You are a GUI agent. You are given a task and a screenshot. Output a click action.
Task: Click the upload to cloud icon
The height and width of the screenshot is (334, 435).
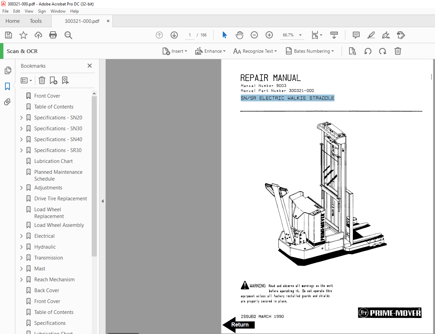(38, 35)
